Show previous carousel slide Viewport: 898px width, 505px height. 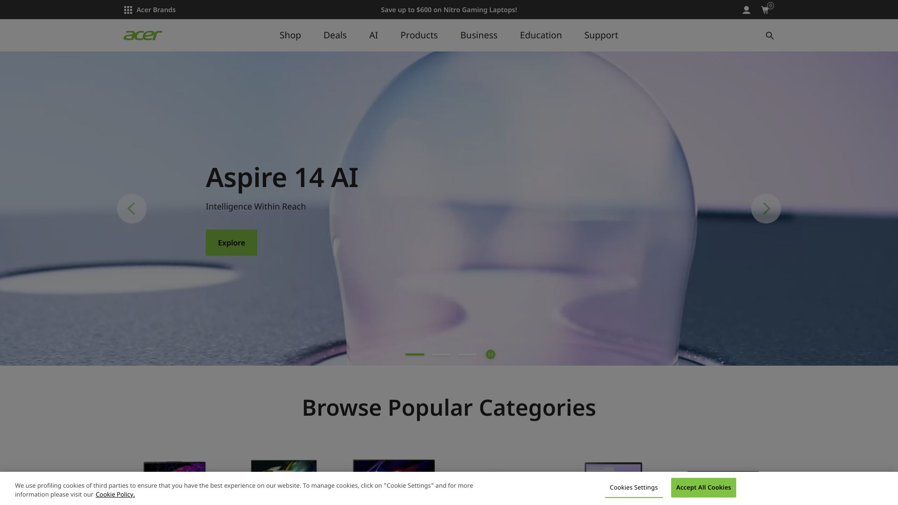(132, 209)
